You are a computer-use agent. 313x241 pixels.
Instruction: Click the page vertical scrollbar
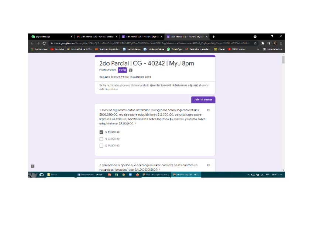[x=283, y=110]
